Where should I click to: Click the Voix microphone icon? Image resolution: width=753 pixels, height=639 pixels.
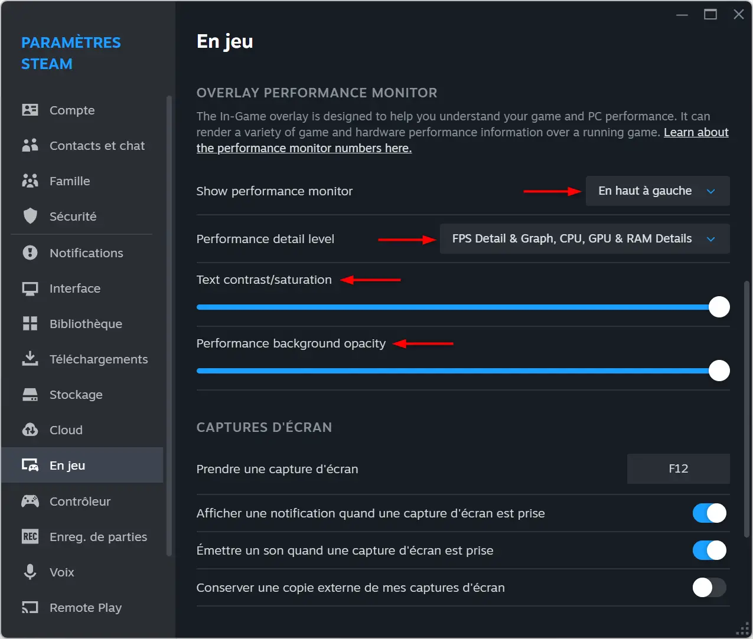(30, 572)
